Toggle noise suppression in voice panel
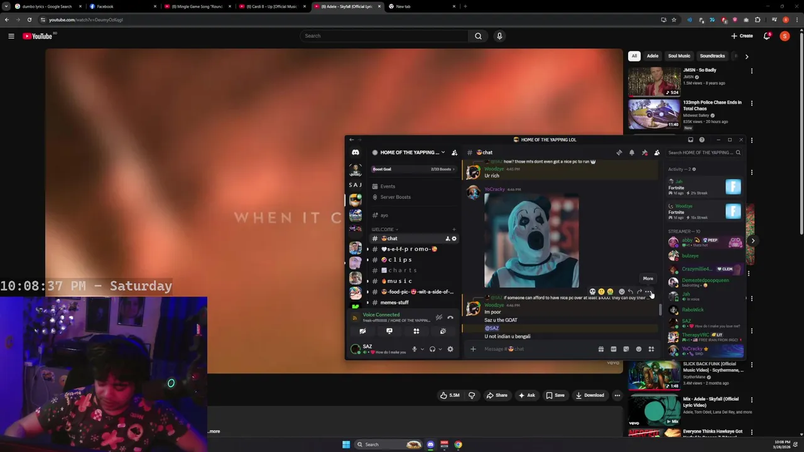The height and width of the screenshot is (452, 804). 439,318
